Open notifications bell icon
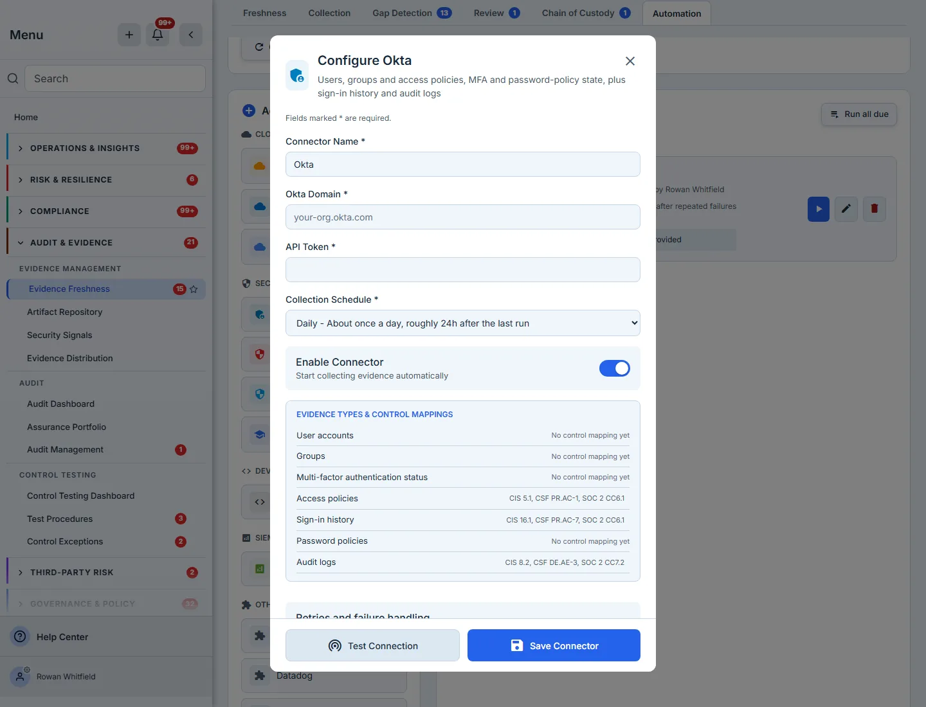The image size is (926, 707). point(158,35)
